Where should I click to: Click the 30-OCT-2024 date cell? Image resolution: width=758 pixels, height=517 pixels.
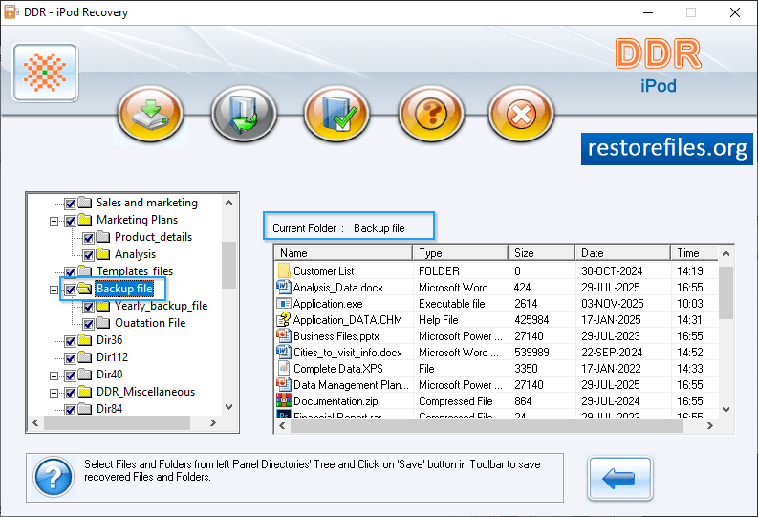612,271
